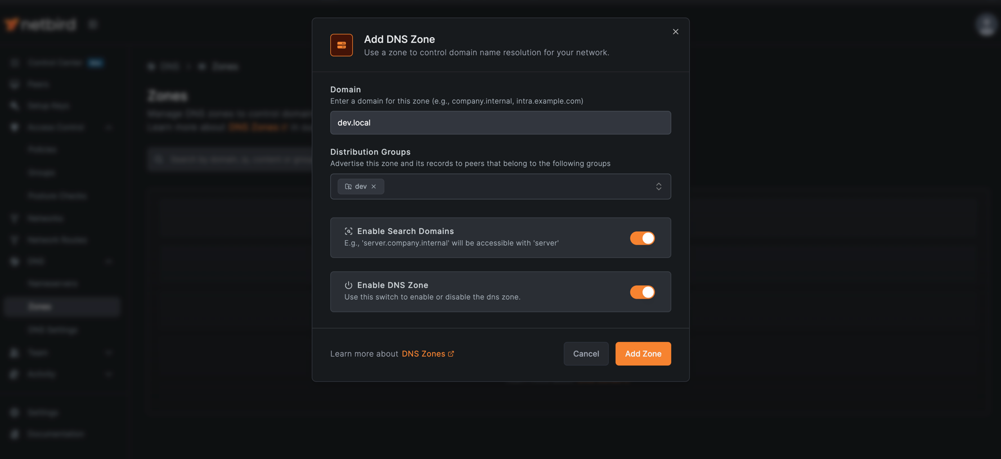Open the Distribution Groups dropdown
1001x459 pixels.
(x=658, y=186)
